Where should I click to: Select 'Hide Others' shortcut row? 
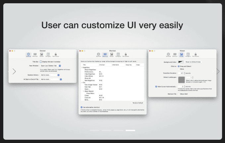pyautogui.click(x=113, y=76)
